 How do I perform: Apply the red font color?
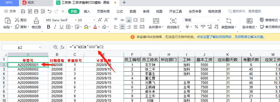click(95, 27)
